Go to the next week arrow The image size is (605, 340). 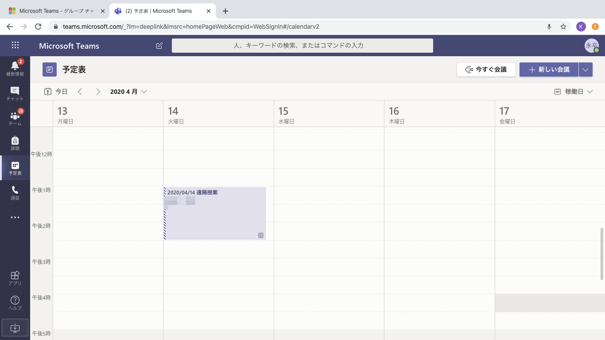coord(98,92)
